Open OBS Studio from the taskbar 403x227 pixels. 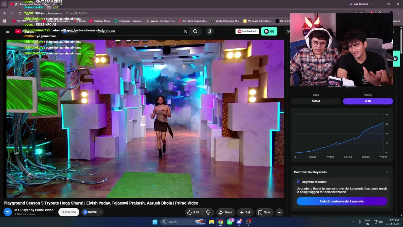pyautogui.click(x=248, y=222)
